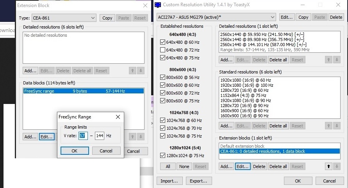
Task: Select 1280x720 (16:9) @ 60 Hz standard resolution
Action: (244, 90)
